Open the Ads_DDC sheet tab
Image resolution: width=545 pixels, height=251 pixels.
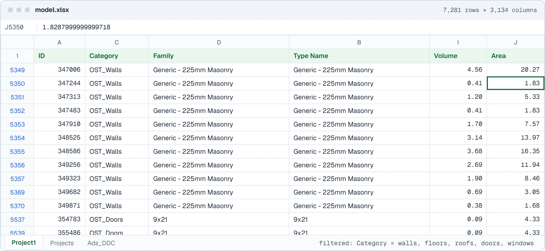pyautogui.click(x=101, y=243)
